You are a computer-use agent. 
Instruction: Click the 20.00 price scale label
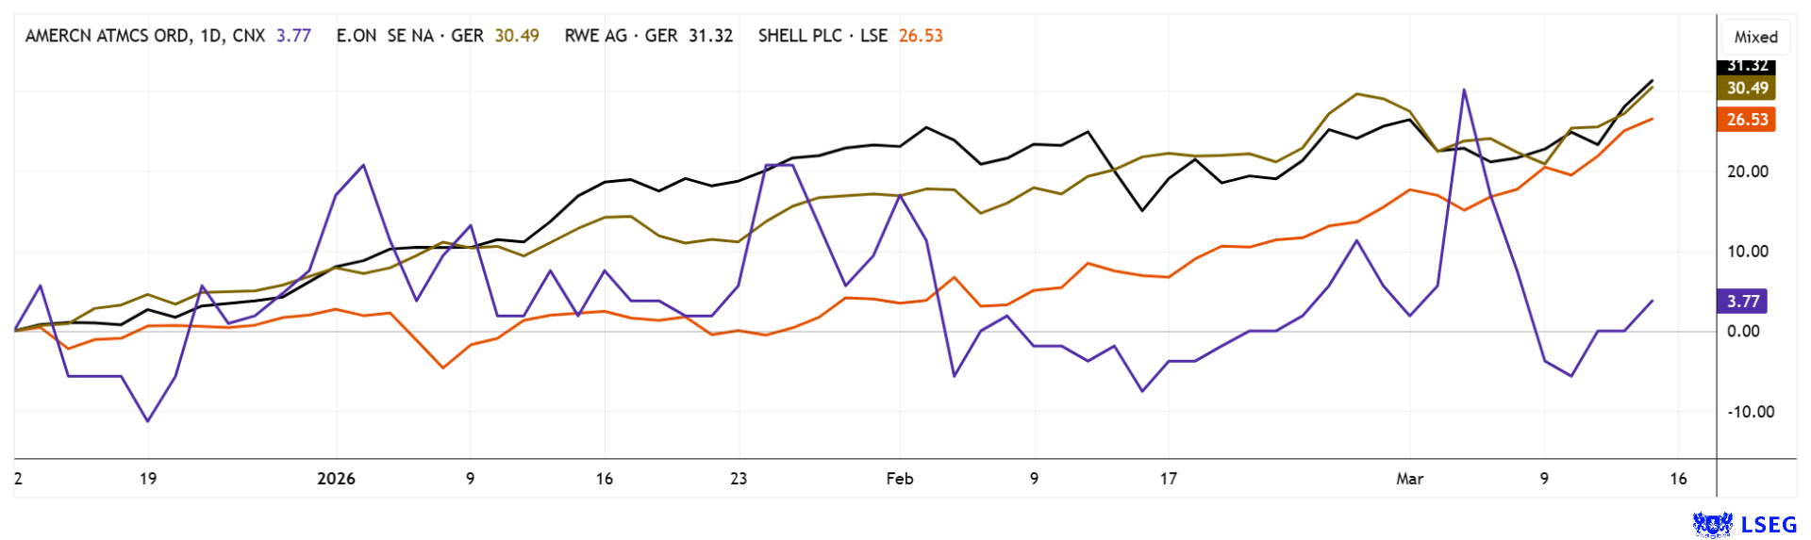pyautogui.click(x=1747, y=172)
